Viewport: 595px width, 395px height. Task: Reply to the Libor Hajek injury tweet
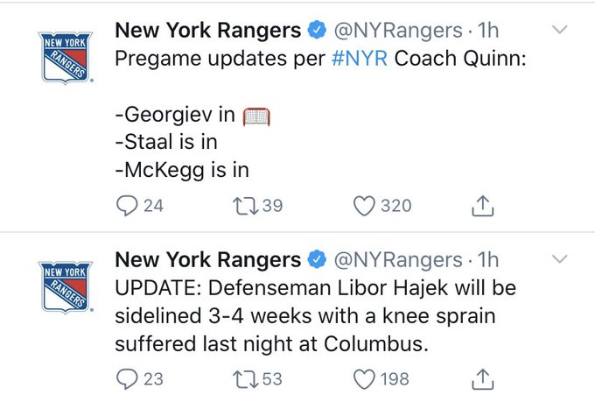[128, 378]
